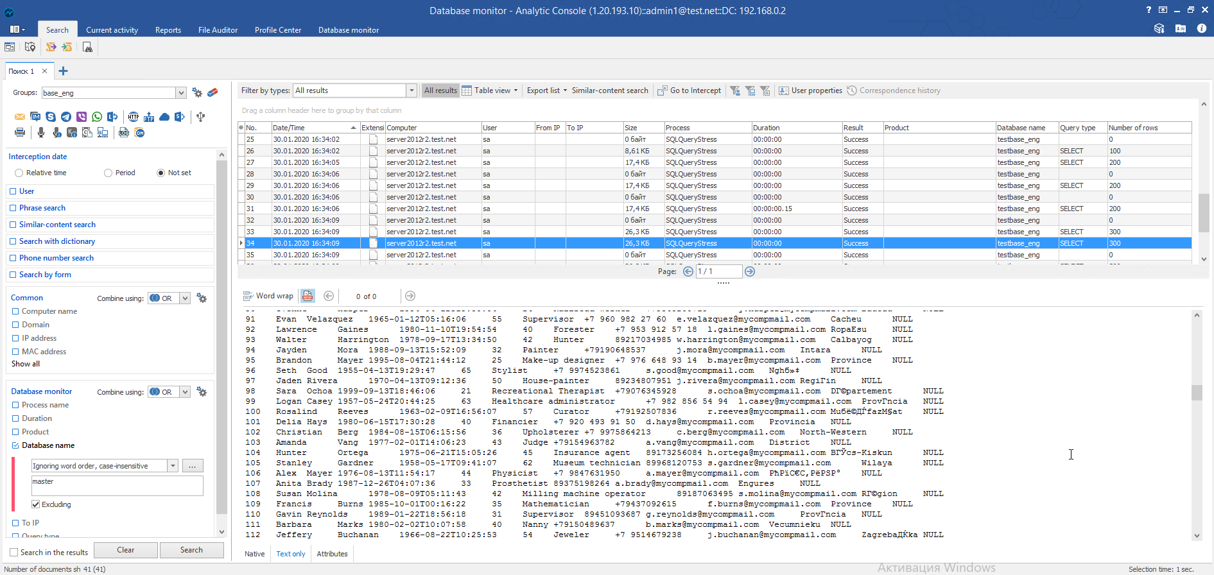1214x575 pixels.
Task: Select the Telegram protocol icon
Action: (x=66, y=117)
